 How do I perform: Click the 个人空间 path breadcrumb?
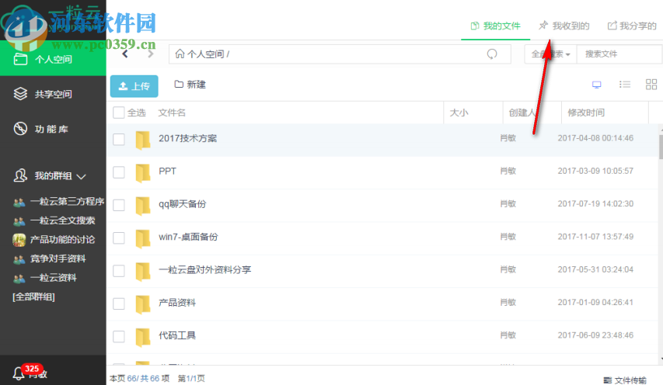point(205,54)
